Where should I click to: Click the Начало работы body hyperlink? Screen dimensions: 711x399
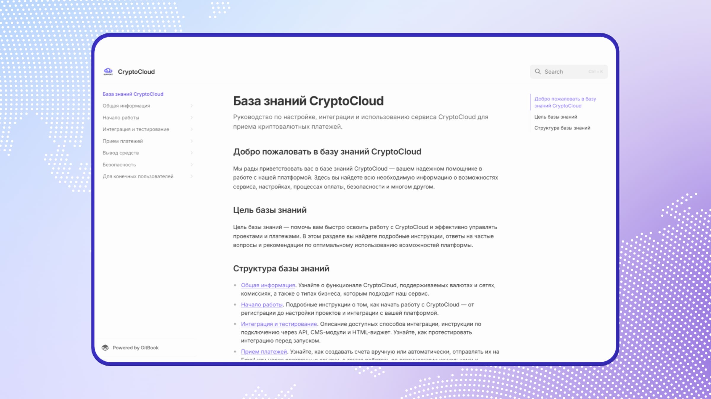coord(262,304)
